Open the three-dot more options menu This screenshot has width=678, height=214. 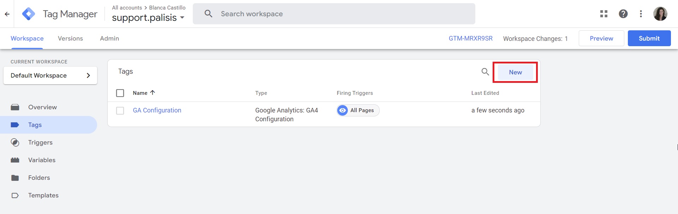point(641,14)
